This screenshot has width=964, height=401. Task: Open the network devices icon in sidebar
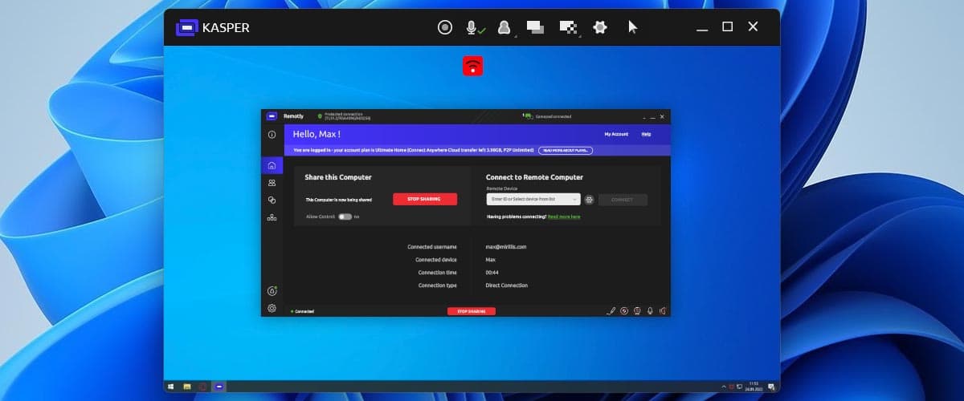tap(272, 217)
